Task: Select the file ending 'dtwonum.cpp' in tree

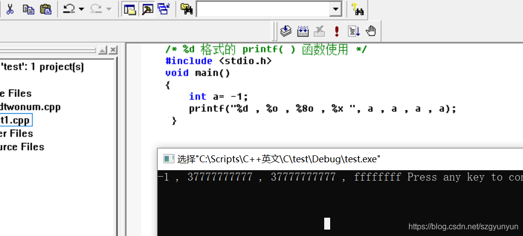Action: click(30, 107)
